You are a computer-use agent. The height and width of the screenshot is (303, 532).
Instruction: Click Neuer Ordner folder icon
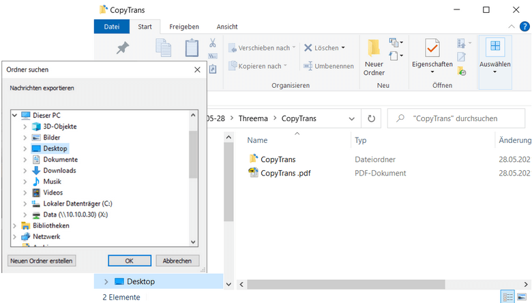374,48
